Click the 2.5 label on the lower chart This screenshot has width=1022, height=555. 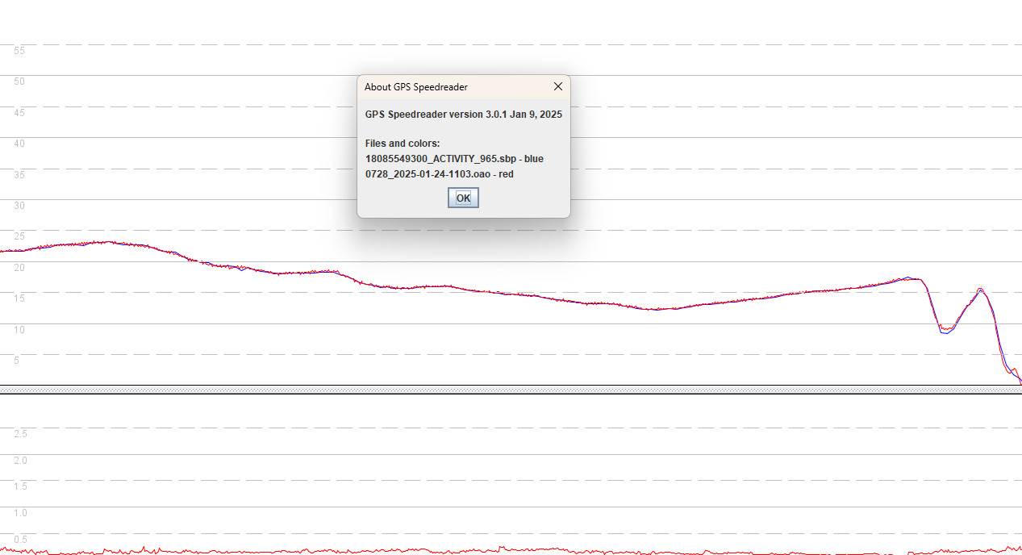click(x=20, y=434)
